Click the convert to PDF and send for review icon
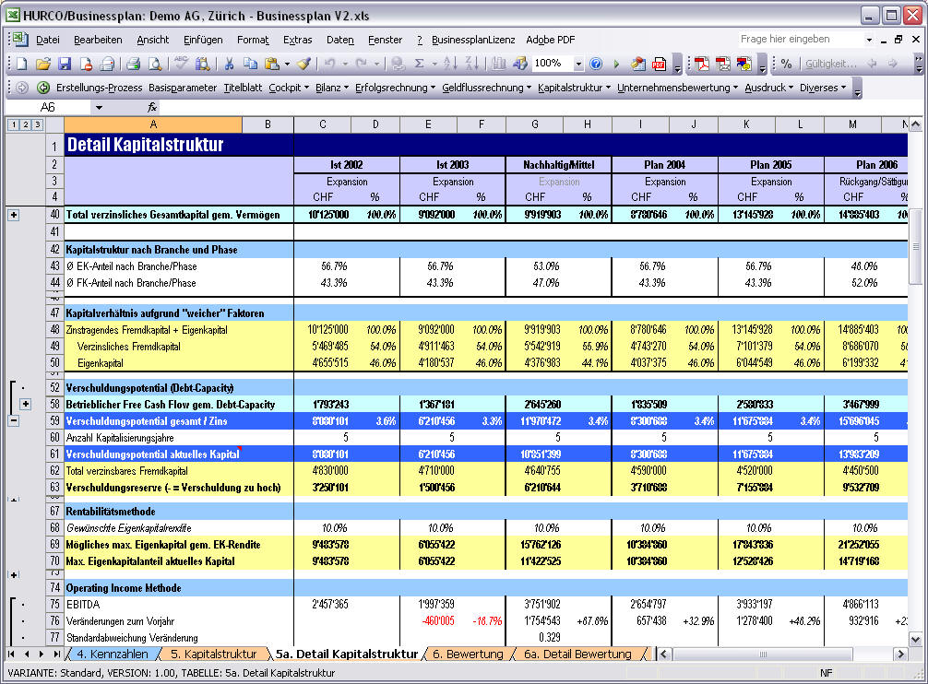Viewport: 928px width, 684px height. 744,64
